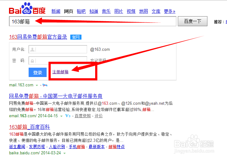Open 网易免费邮箱 - 中国第一大电子邮件服务商 result
Viewport: 227px width, 159px height.
click(56, 96)
